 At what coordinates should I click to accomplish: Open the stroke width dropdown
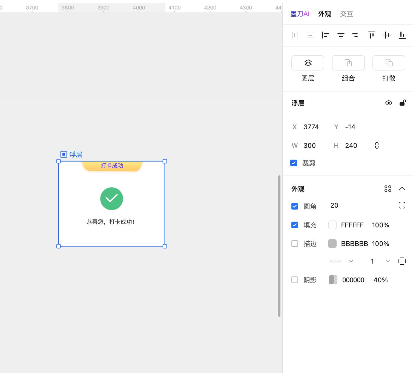(x=388, y=261)
